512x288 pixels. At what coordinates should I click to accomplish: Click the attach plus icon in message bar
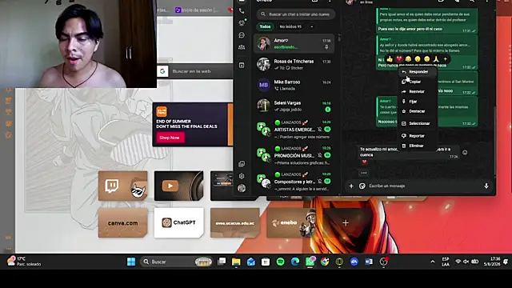351,186
